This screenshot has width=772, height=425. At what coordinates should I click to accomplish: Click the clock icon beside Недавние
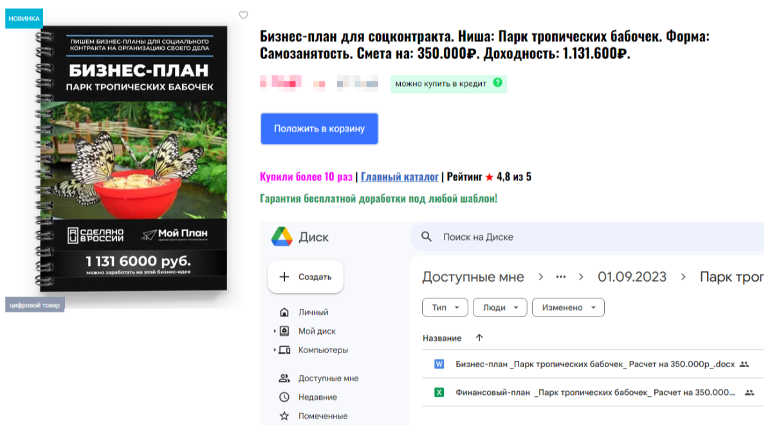(x=284, y=397)
